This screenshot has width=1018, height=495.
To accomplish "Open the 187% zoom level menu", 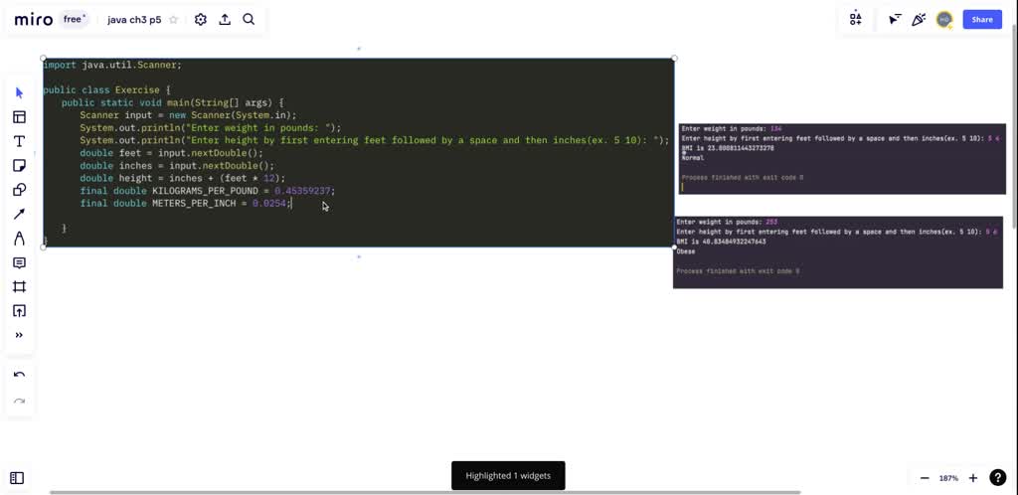I will click(x=948, y=478).
